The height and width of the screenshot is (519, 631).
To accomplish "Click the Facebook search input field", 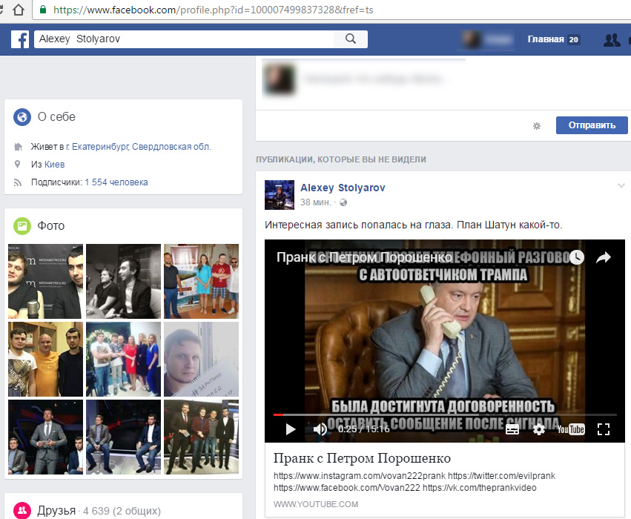I will click(x=185, y=39).
